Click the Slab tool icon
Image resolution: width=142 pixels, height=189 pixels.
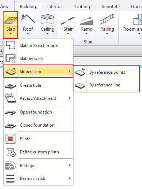(11, 20)
